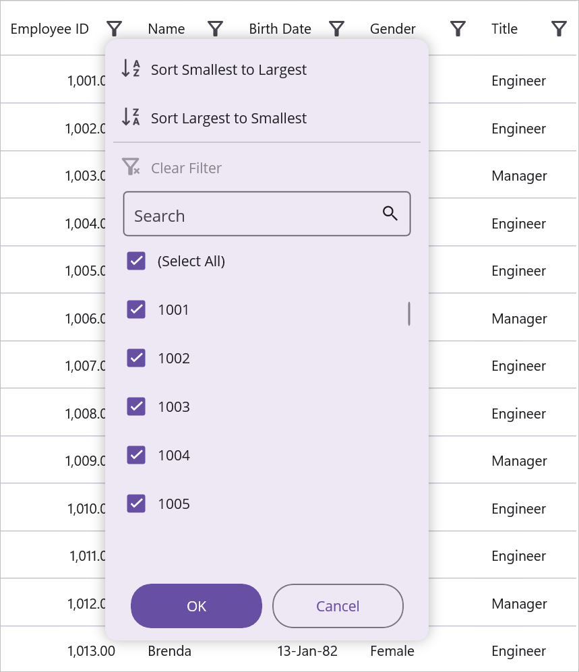This screenshot has width=579, height=672.
Task: Open the Birth Date filter icon
Action: tap(336, 28)
